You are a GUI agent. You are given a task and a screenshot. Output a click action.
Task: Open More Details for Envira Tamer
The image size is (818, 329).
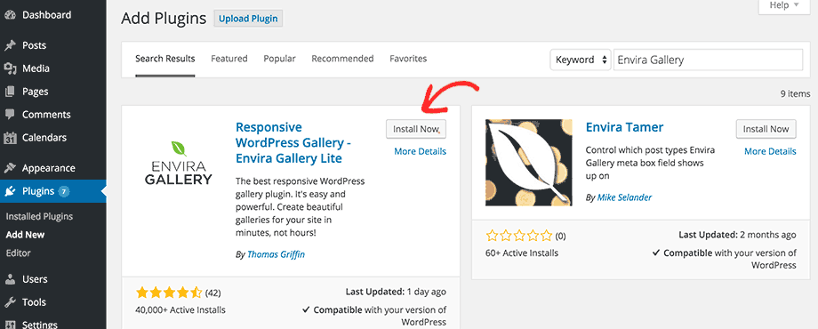(770, 152)
